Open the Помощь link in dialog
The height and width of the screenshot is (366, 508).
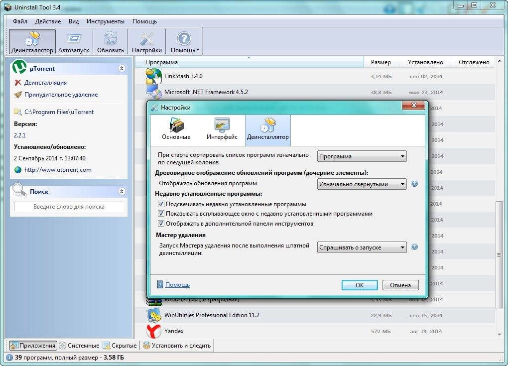[177, 285]
